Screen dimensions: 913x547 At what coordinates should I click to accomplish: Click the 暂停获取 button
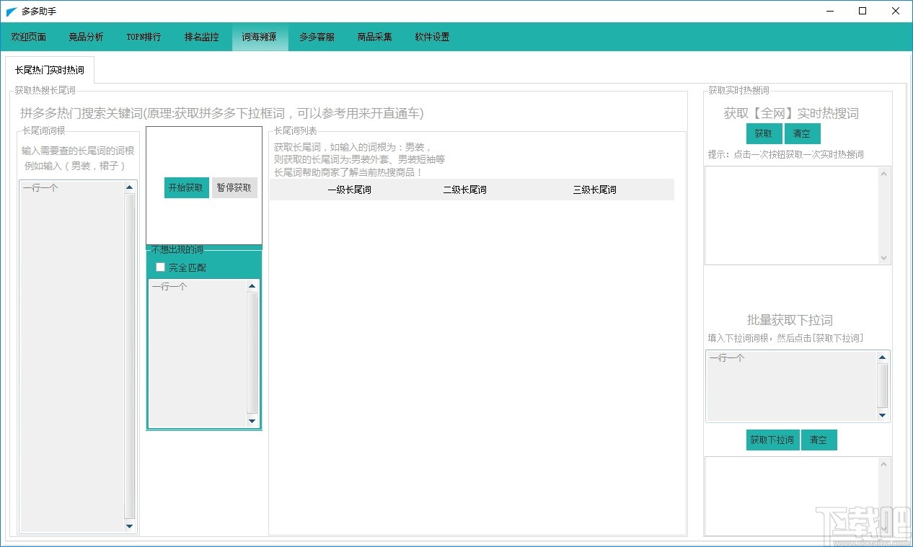pos(234,187)
